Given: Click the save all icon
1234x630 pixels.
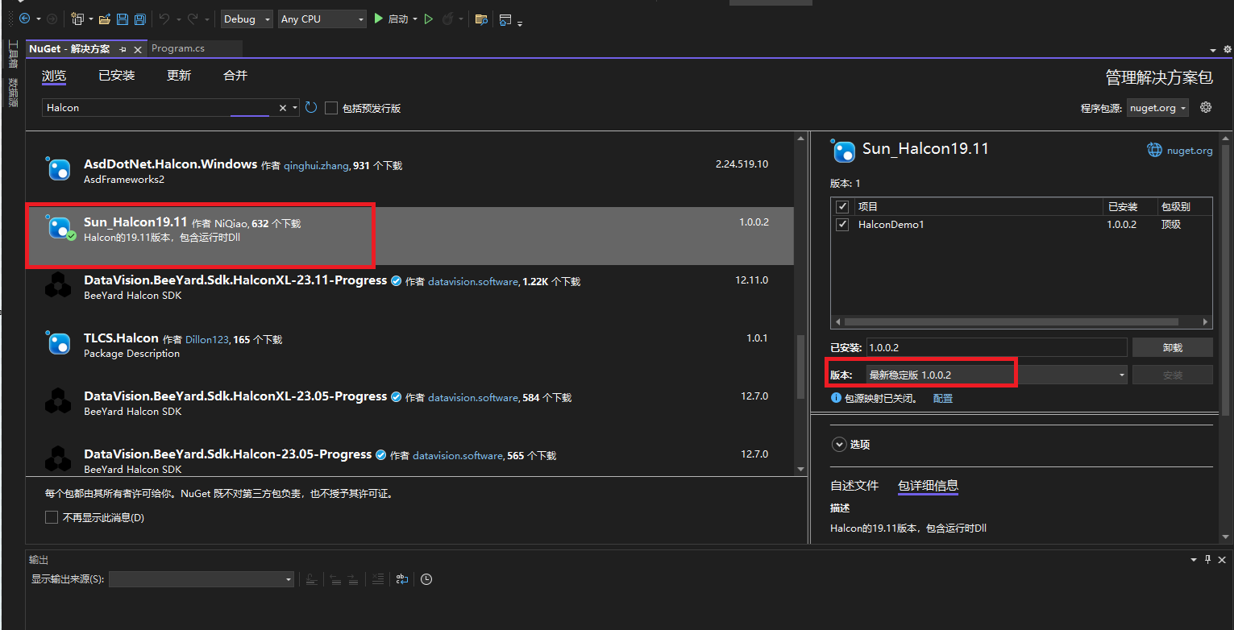Looking at the screenshot, I should (x=140, y=19).
